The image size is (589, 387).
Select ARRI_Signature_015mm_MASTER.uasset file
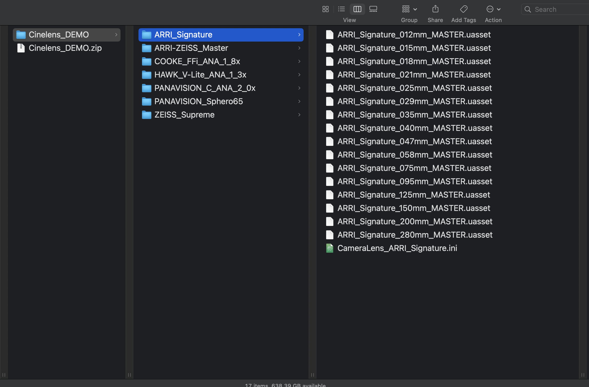[x=414, y=48]
